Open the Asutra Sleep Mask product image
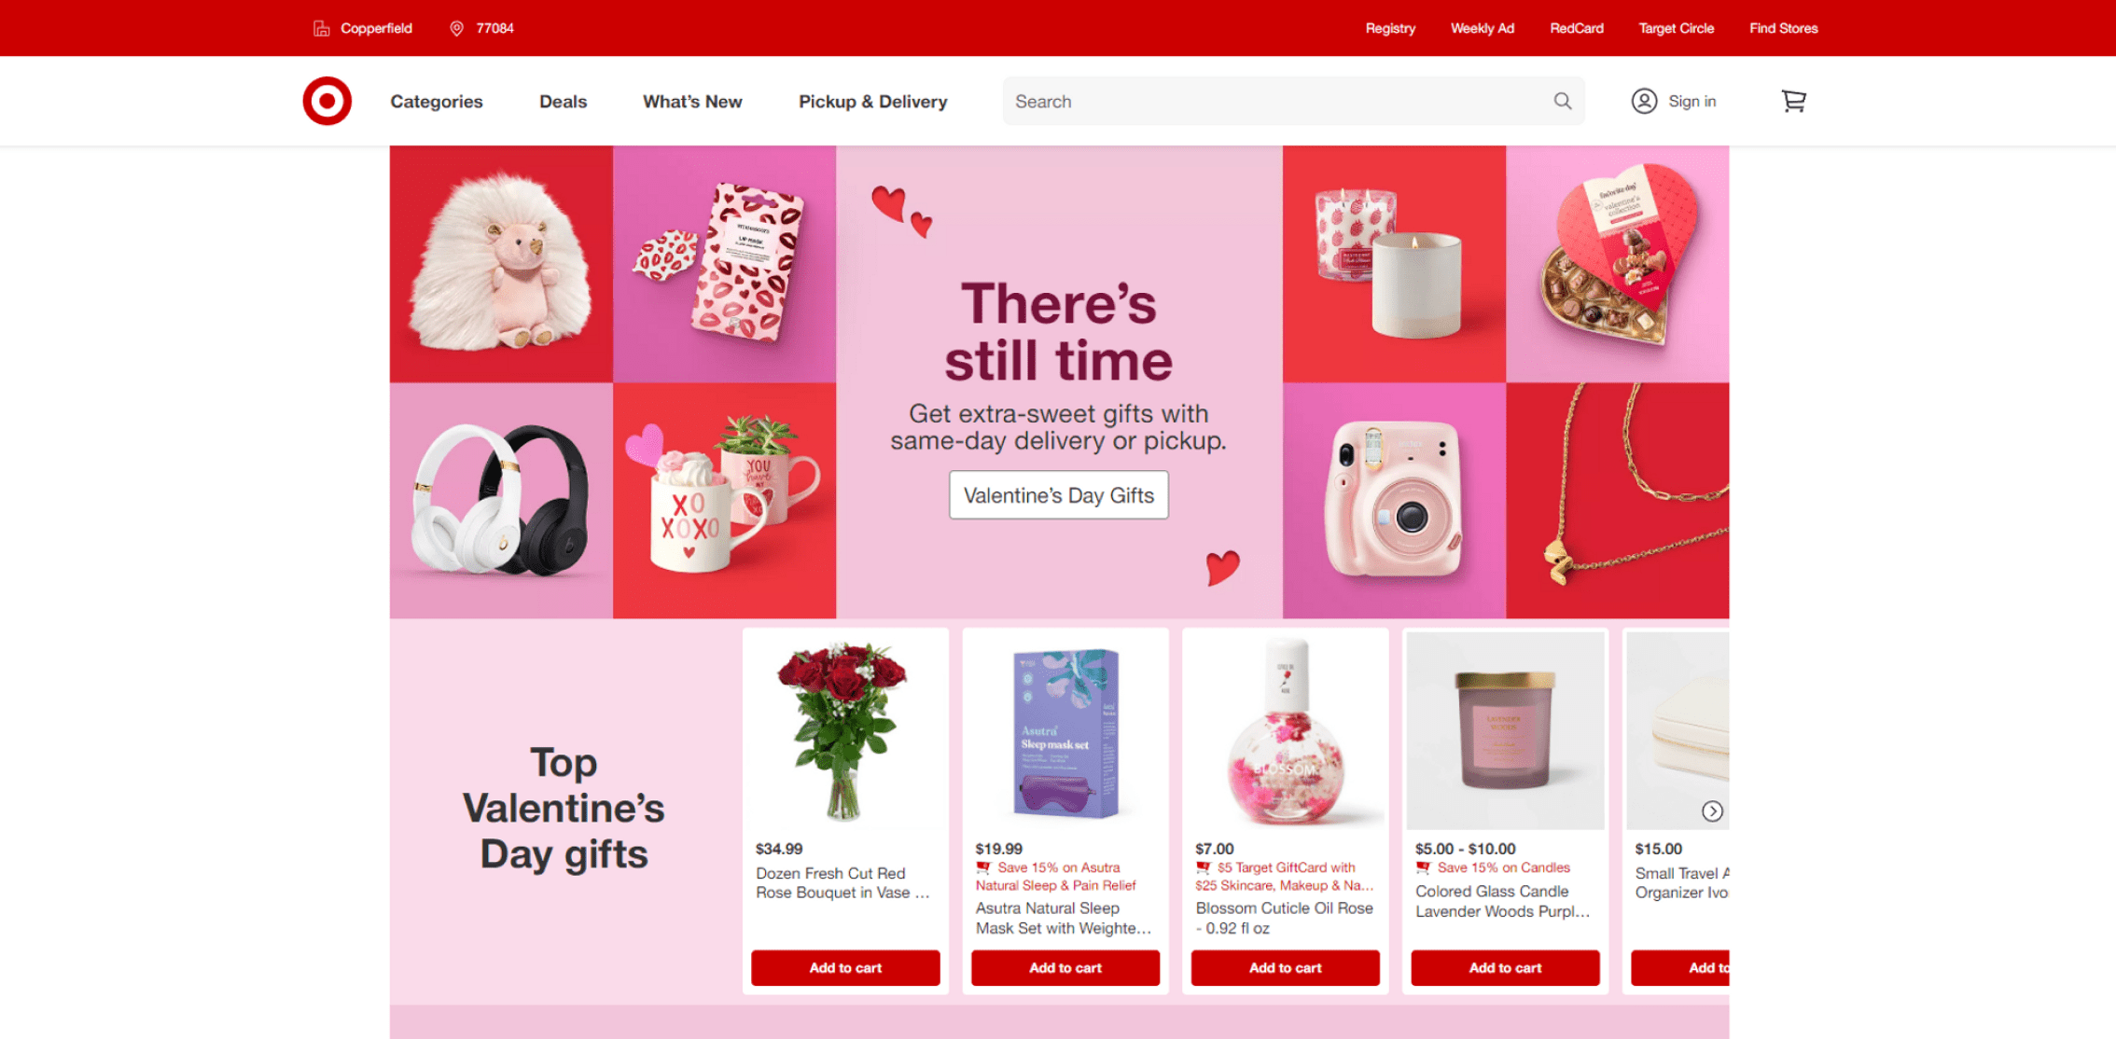Screen dimensions: 2116x1039 pos(1065,732)
